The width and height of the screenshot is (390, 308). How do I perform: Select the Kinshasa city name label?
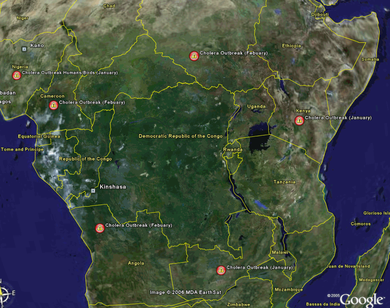pos(113,187)
